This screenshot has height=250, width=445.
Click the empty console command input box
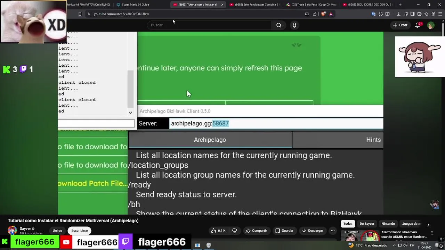tap(96, 123)
